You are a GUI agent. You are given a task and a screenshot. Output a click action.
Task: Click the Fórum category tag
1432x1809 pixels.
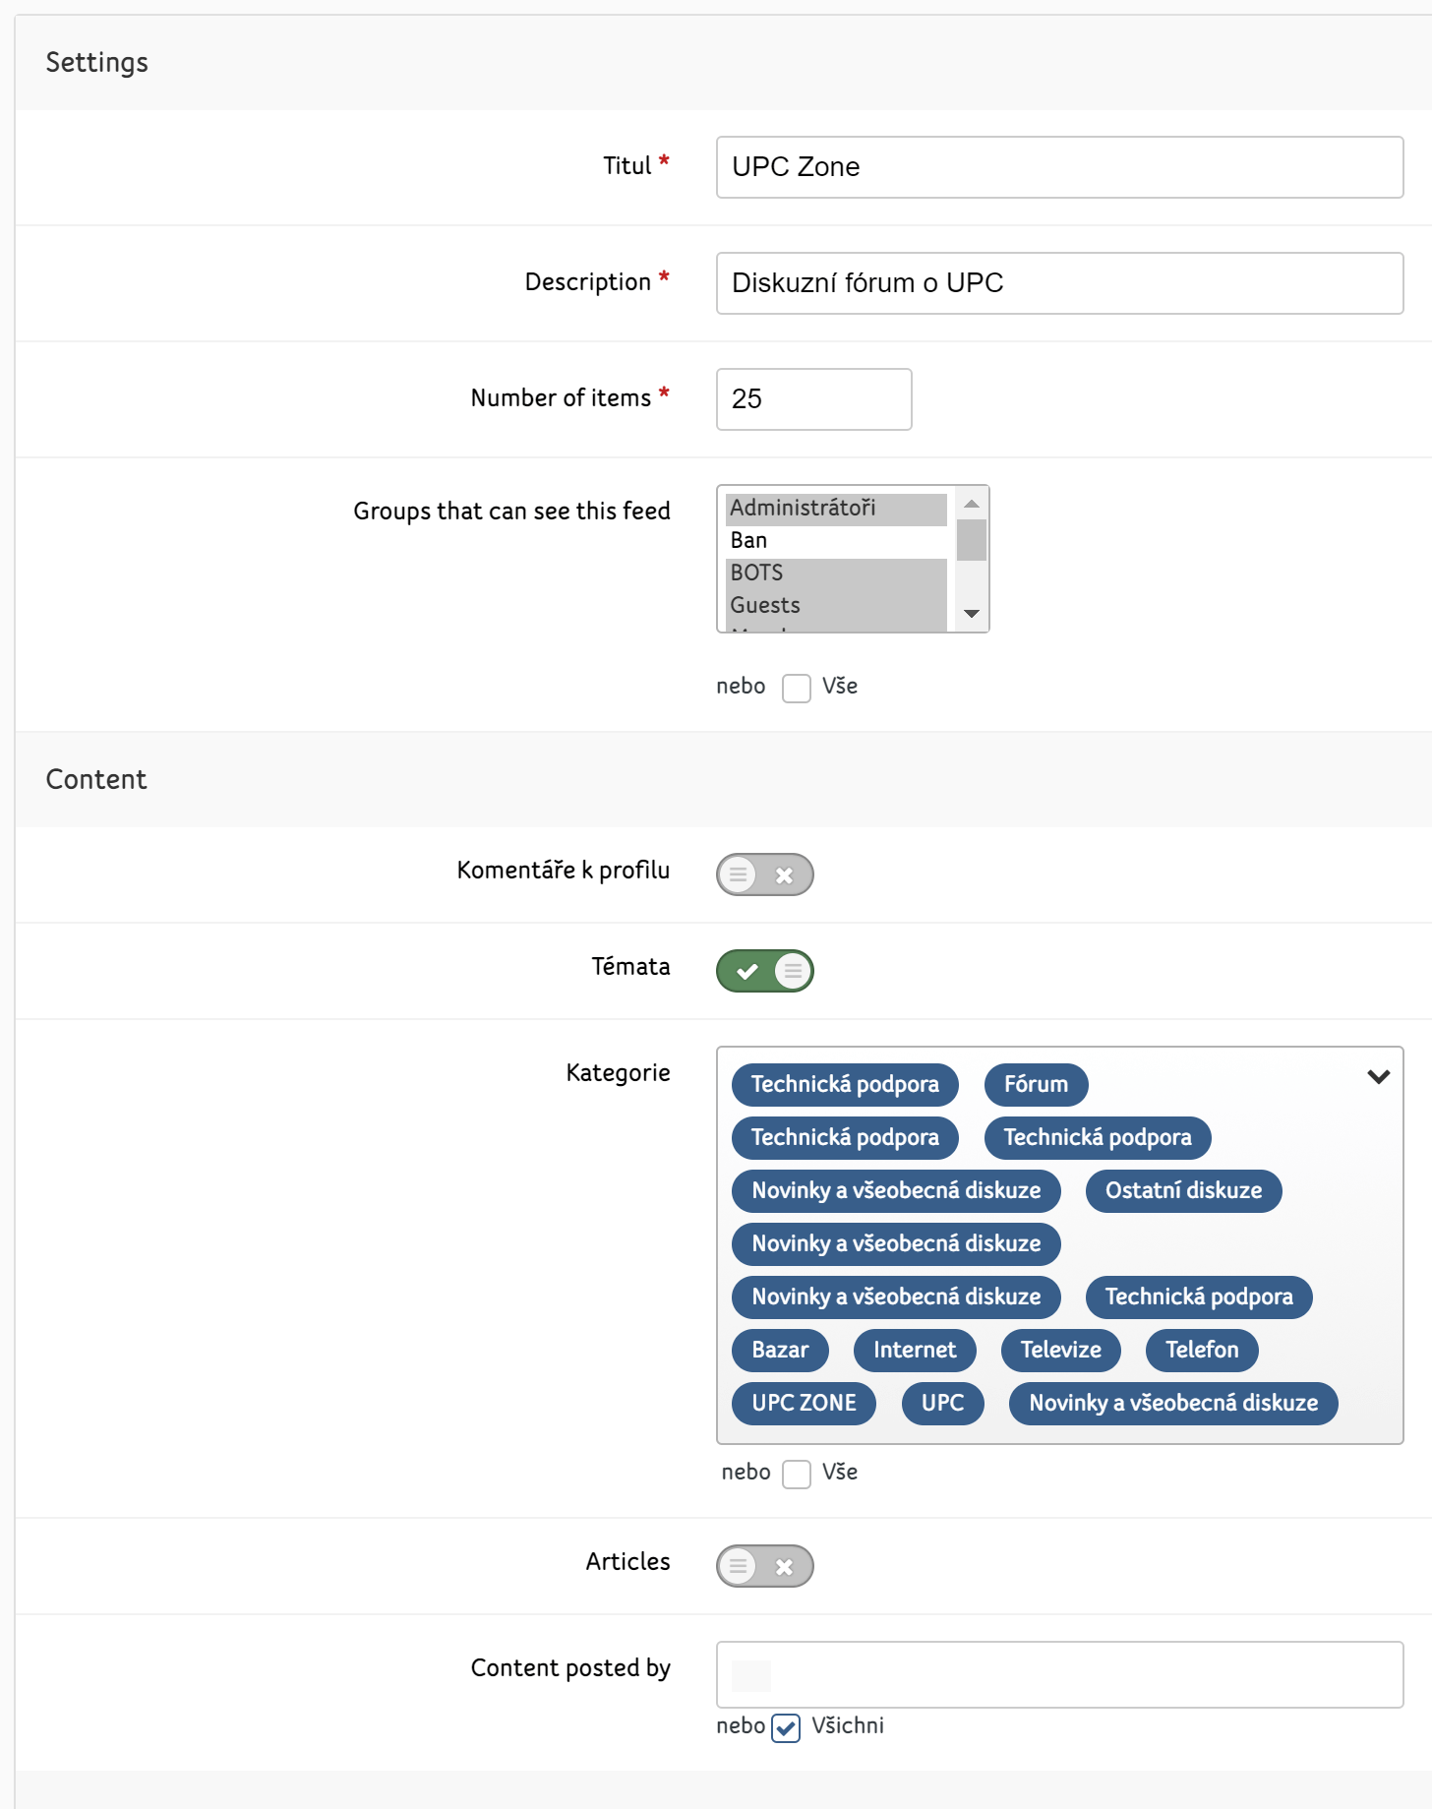[1036, 1085]
